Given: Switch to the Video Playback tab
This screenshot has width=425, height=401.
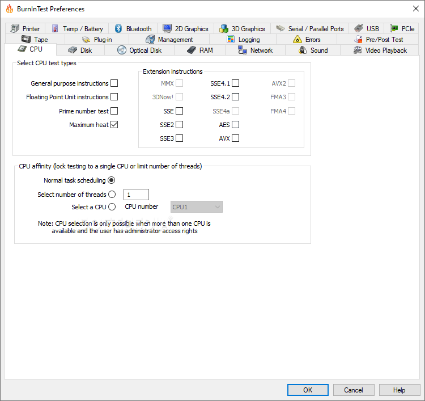Looking at the screenshot, I should tap(380, 50).
